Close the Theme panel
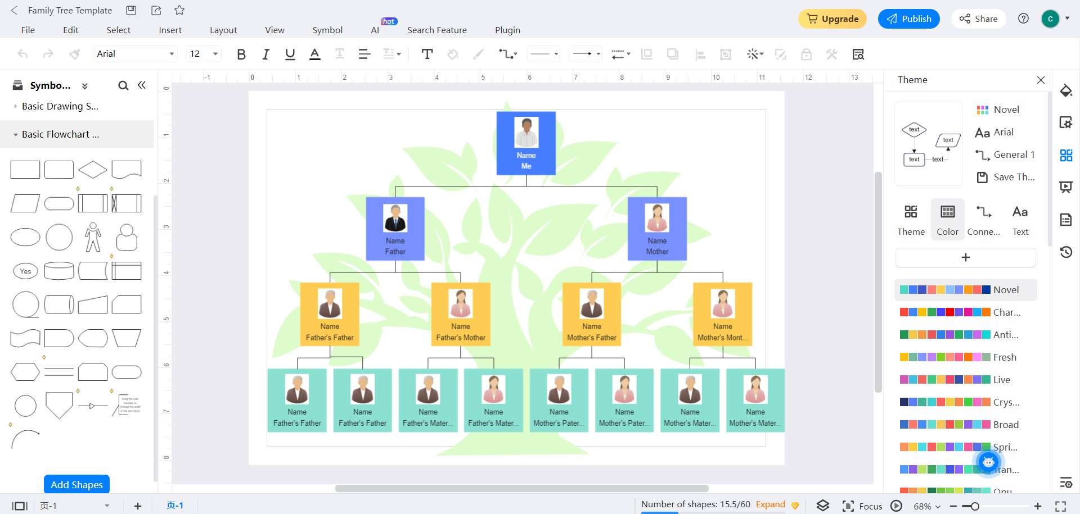1080x514 pixels. click(1041, 80)
